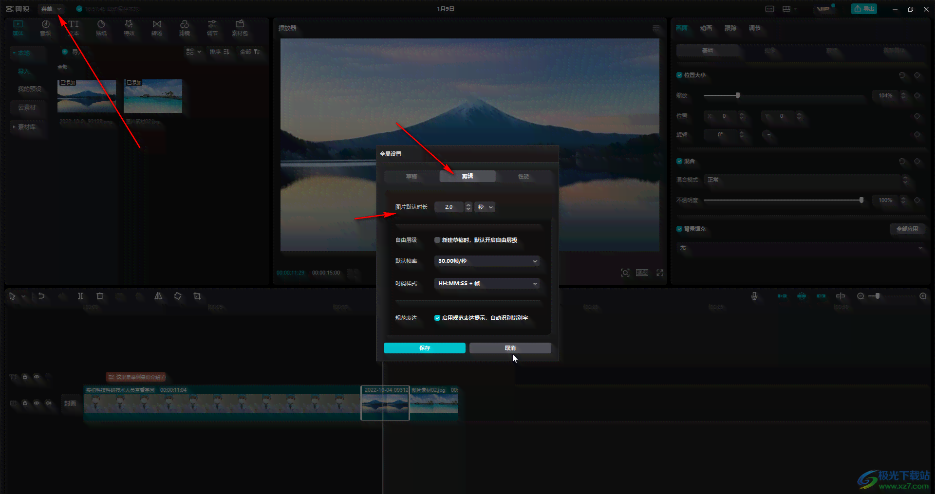Image resolution: width=935 pixels, height=494 pixels.
Task: Click the 图片默认时长 value field
Action: [449, 207]
